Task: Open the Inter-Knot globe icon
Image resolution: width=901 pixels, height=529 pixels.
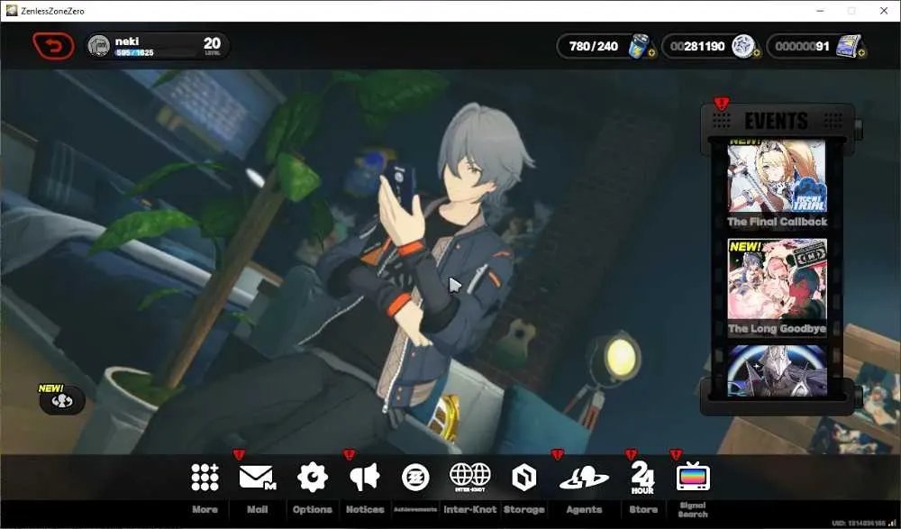Action: (470, 478)
